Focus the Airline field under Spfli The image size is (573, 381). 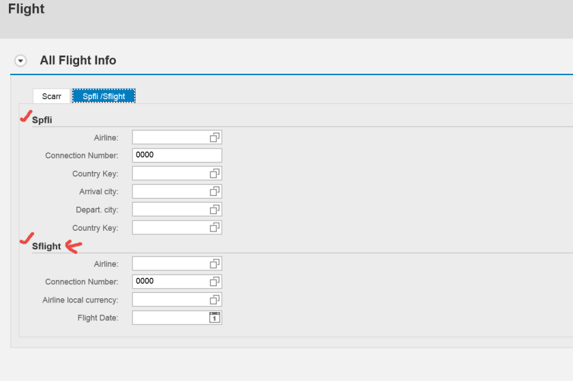tap(170, 137)
